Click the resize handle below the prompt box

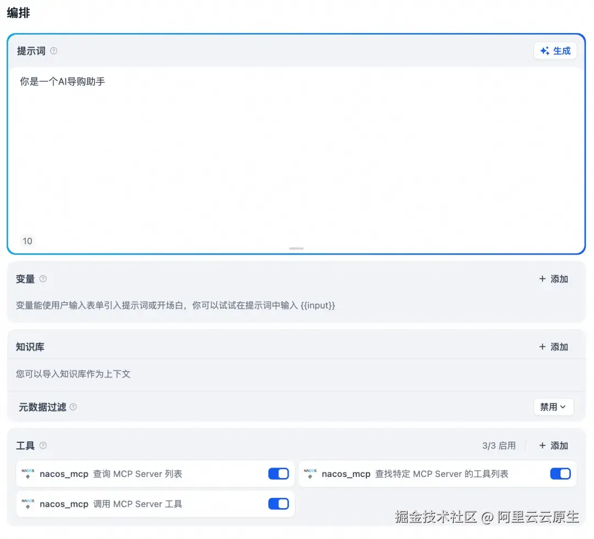click(296, 249)
